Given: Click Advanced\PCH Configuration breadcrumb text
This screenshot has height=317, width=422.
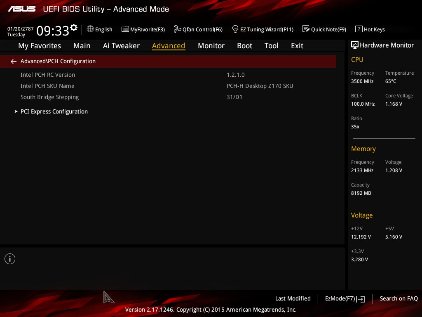Looking at the screenshot, I should 58,61.
